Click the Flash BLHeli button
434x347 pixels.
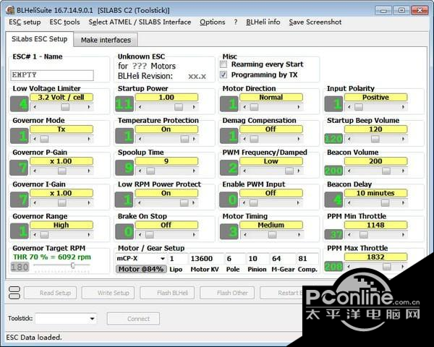coord(167,293)
